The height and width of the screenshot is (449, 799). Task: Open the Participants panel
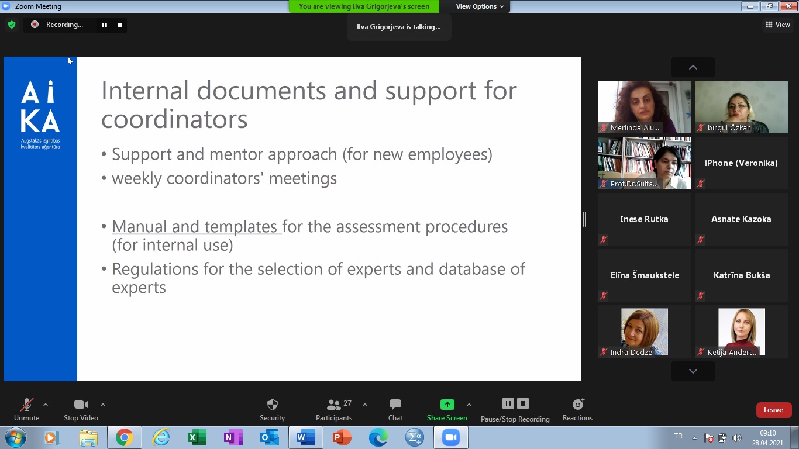[x=334, y=405]
